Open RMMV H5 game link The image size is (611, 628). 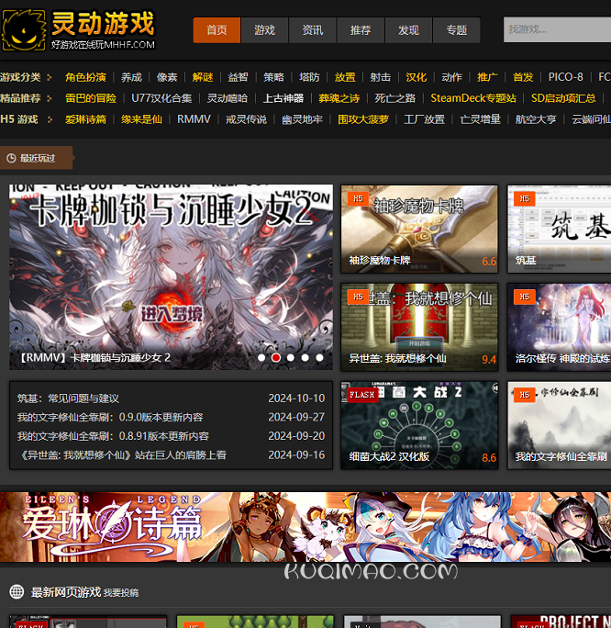click(x=194, y=119)
